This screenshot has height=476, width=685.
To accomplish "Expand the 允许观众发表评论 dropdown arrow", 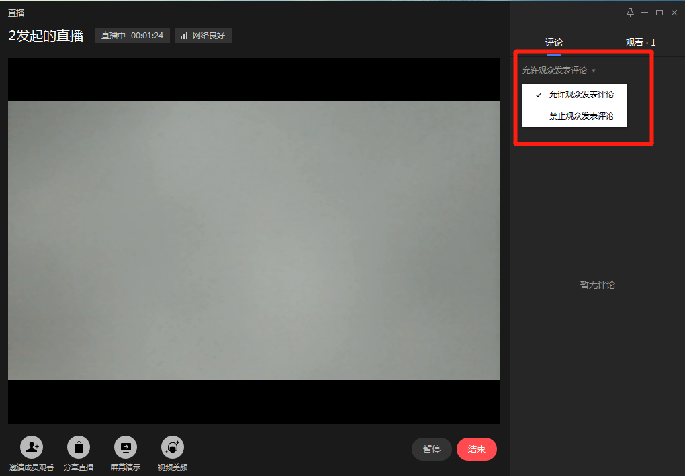I will [594, 70].
